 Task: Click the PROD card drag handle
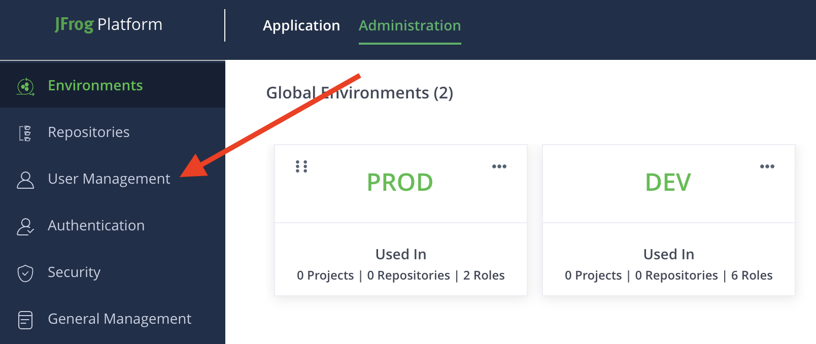click(x=301, y=166)
